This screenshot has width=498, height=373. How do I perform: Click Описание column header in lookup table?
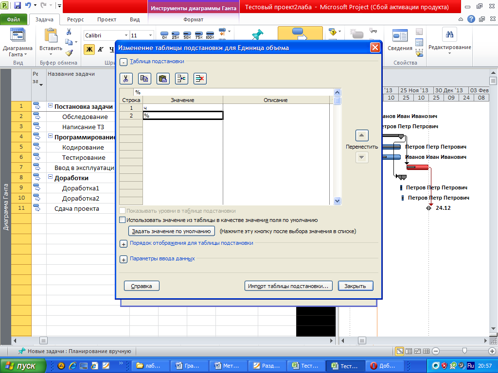[276, 100]
